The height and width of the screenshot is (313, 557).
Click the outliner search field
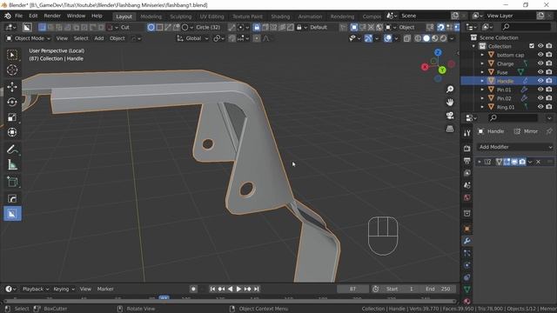coord(526,27)
